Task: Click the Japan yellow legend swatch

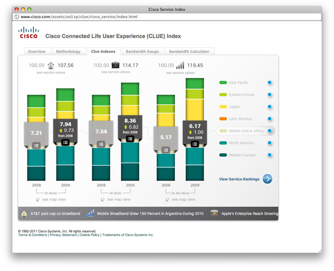Action: [223, 107]
